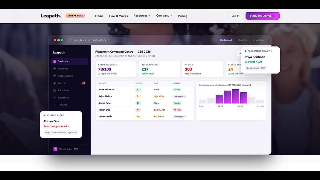The image size is (320, 180).
Task: Click the ML Basics gap text
Action: 159,117
